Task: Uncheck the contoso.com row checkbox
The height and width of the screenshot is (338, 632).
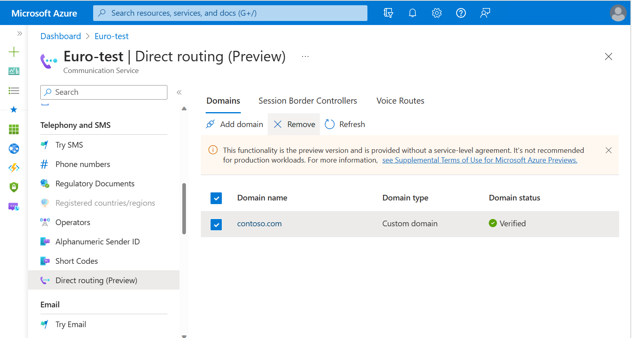Action: [x=216, y=224]
